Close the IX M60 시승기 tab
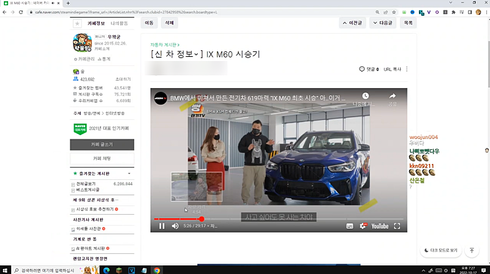 click(x=58, y=3)
